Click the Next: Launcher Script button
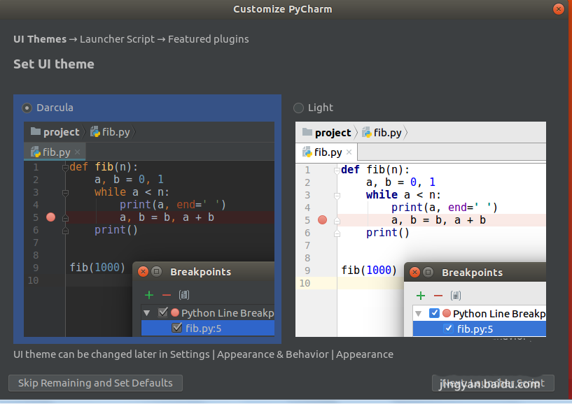 pyautogui.click(x=493, y=383)
